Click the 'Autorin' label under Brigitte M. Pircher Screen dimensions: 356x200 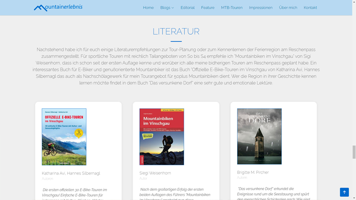coord(242,177)
